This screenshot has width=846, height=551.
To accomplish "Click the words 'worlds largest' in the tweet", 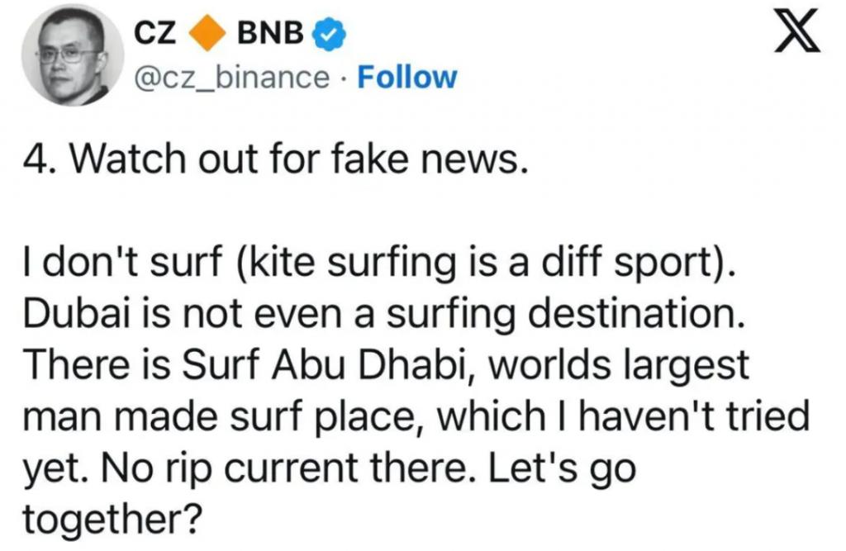I will point(618,365).
